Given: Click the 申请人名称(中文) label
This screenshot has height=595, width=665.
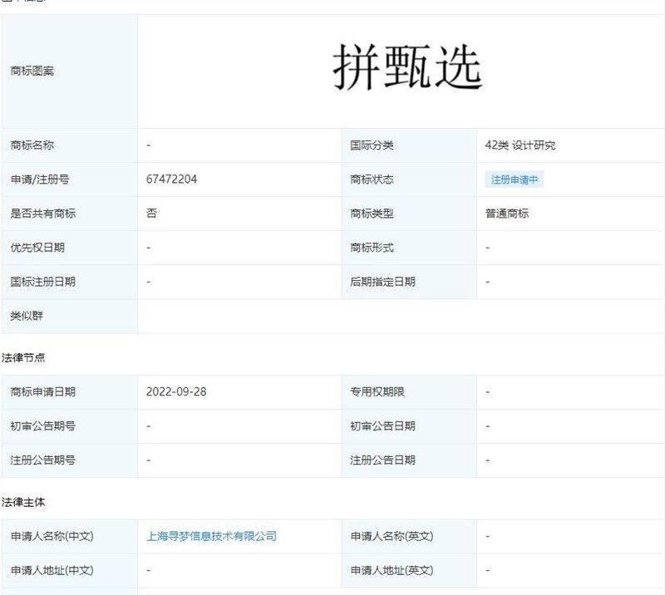Looking at the screenshot, I should click(52, 536).
